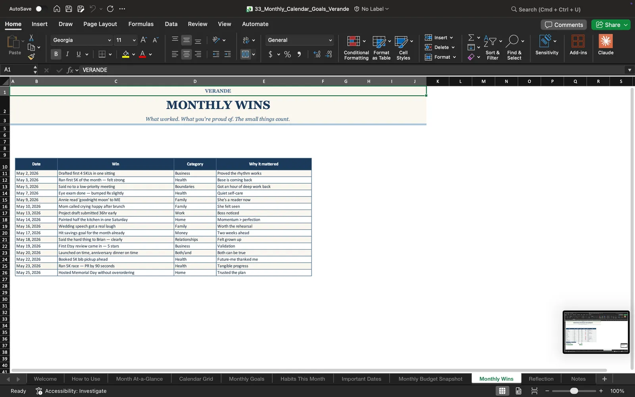Switch to Normal view in status bar
The height and width of the screenshot is (397, 635).
502,391
